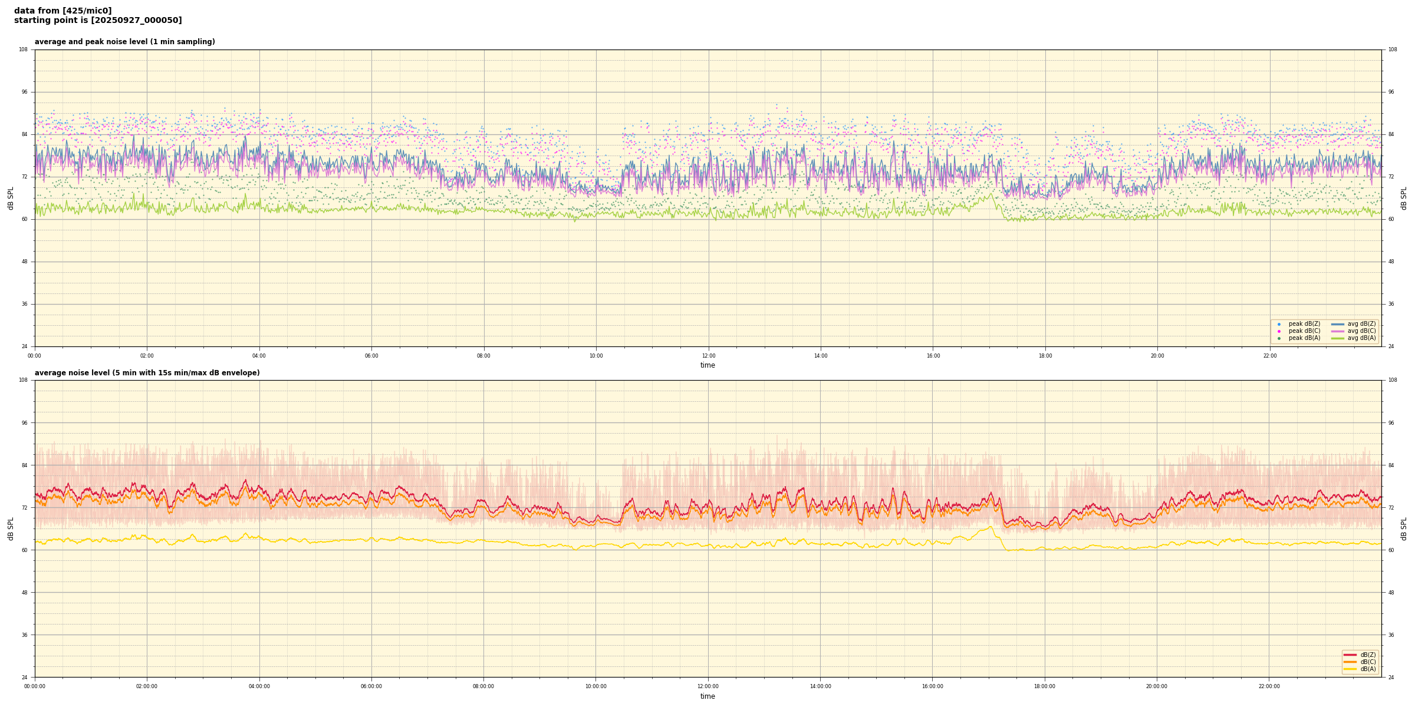Select the avg dB(Z) legend line swatch
The height and width of the screenshot is (707, 1415).
tap(1338, 324)
